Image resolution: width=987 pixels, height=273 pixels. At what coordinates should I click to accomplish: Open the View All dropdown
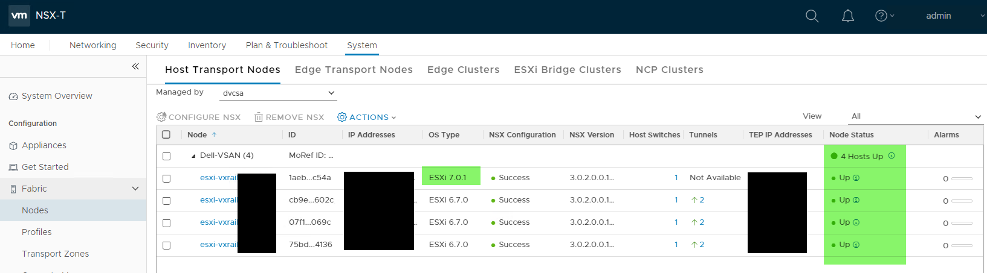pos(916,116)
